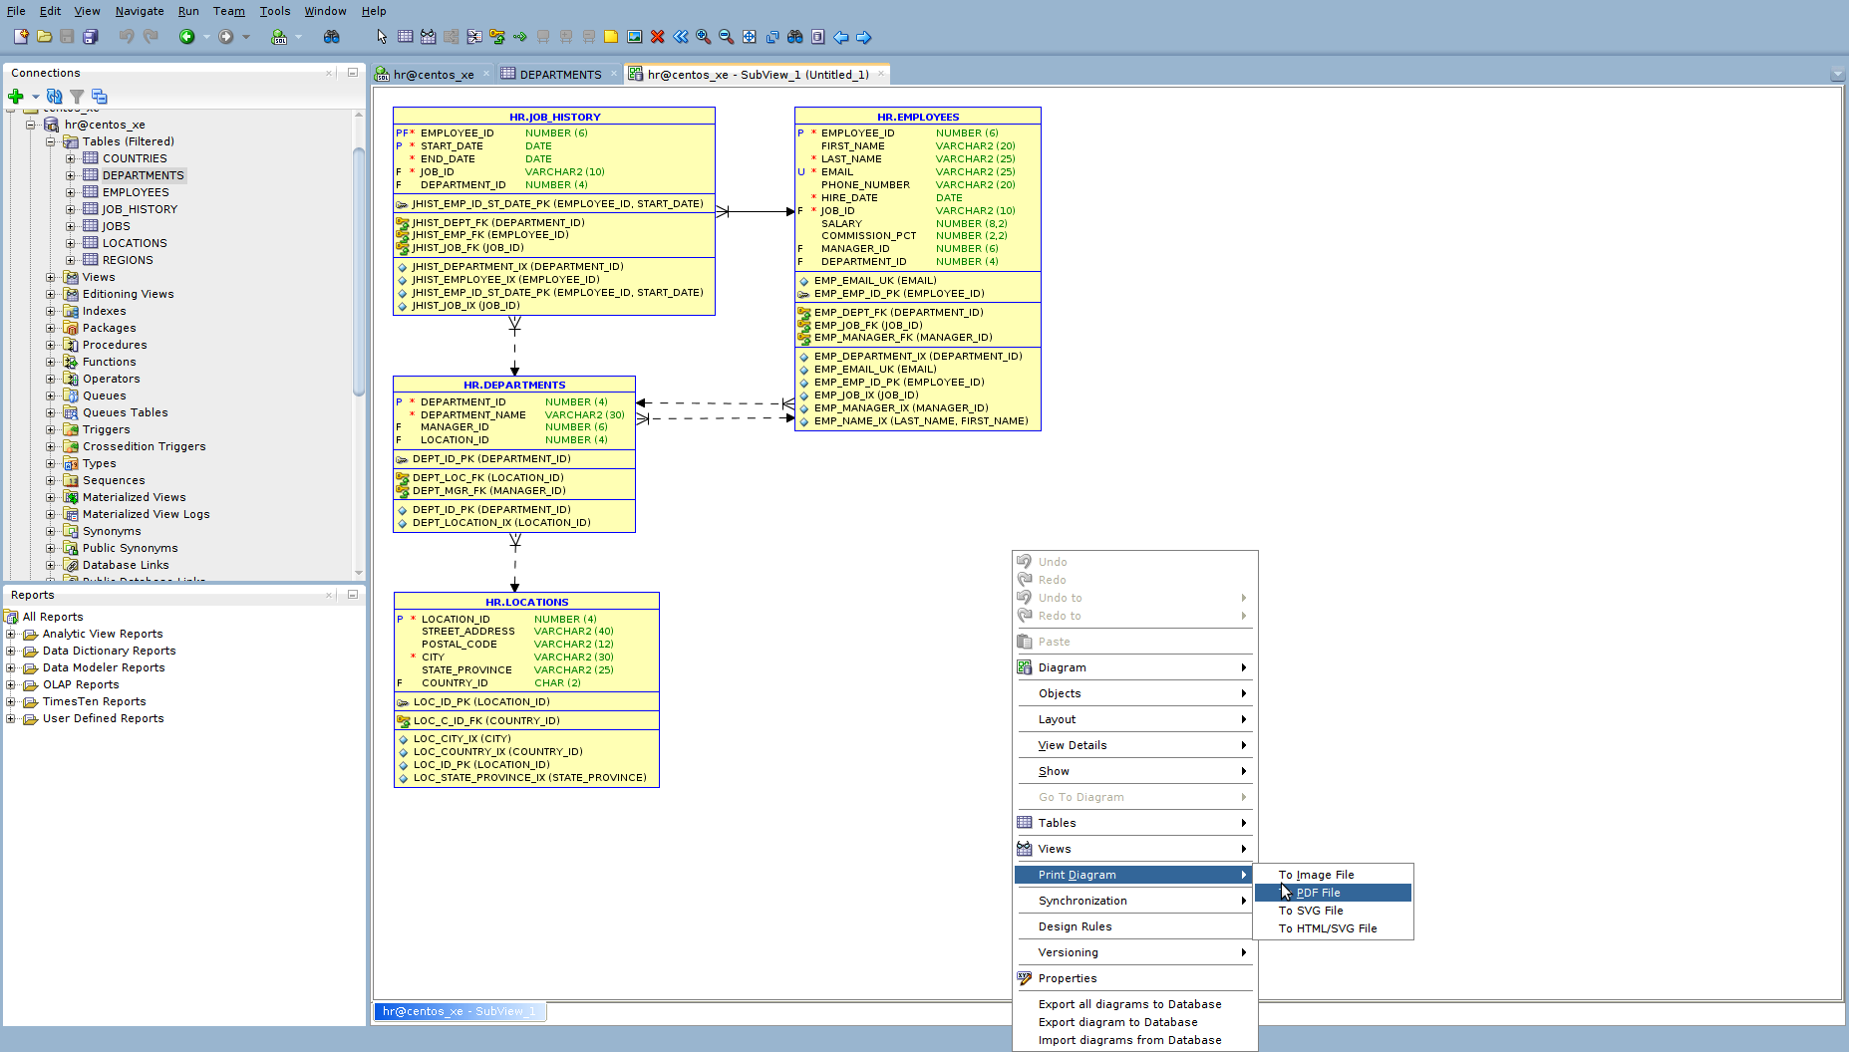
Task: Expand the Procedures tree node
Action: [51, 345]
